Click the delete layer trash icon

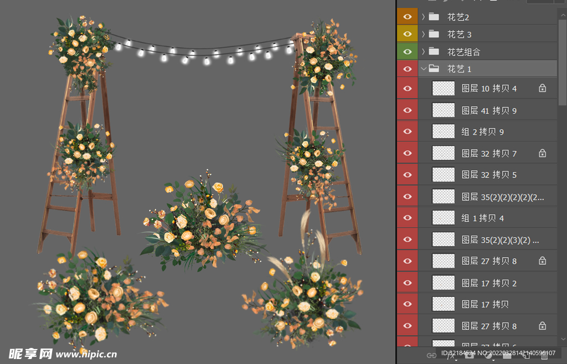tap(545, 356)
